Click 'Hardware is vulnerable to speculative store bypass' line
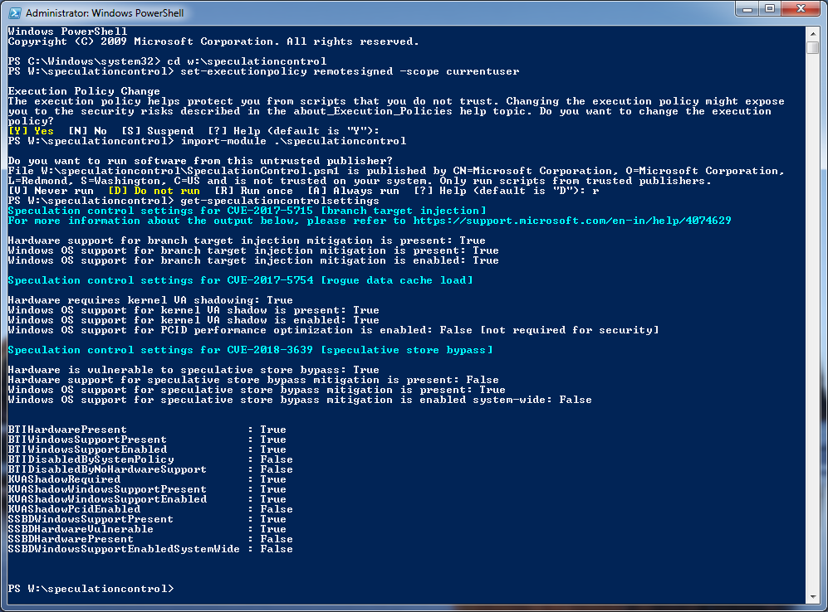 tap(194, 370)
